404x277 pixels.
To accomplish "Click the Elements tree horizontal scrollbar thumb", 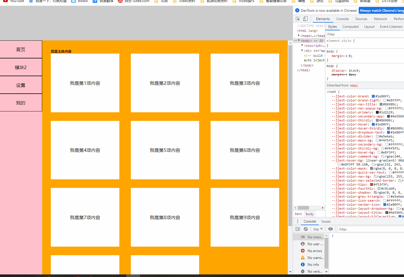I will tap(303, 208).
